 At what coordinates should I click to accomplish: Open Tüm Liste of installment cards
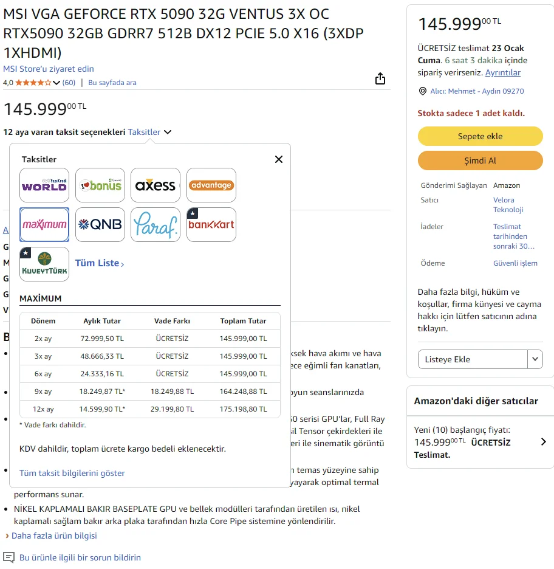[100, 263]
